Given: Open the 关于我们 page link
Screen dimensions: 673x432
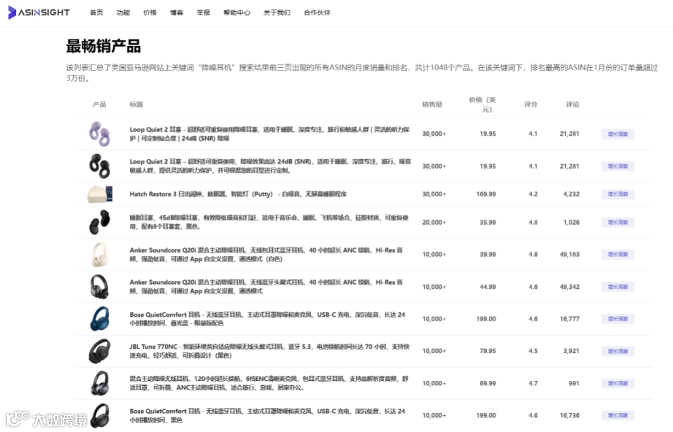Looking at the screenshot, I should pos(277,12).
